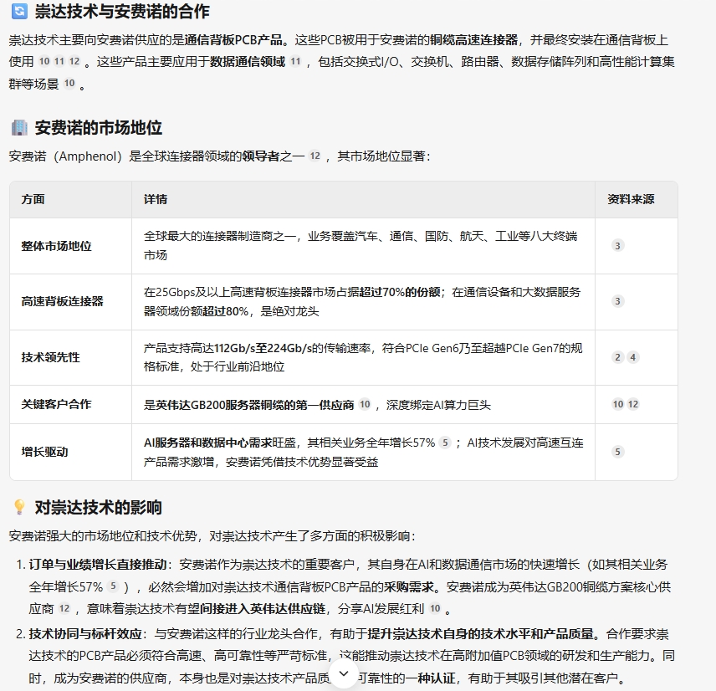The height and width of the screenshot is (691, 716).
Task: Open citation 10 after '分享AI发展红利'
Action: click(x=435, y=608)
